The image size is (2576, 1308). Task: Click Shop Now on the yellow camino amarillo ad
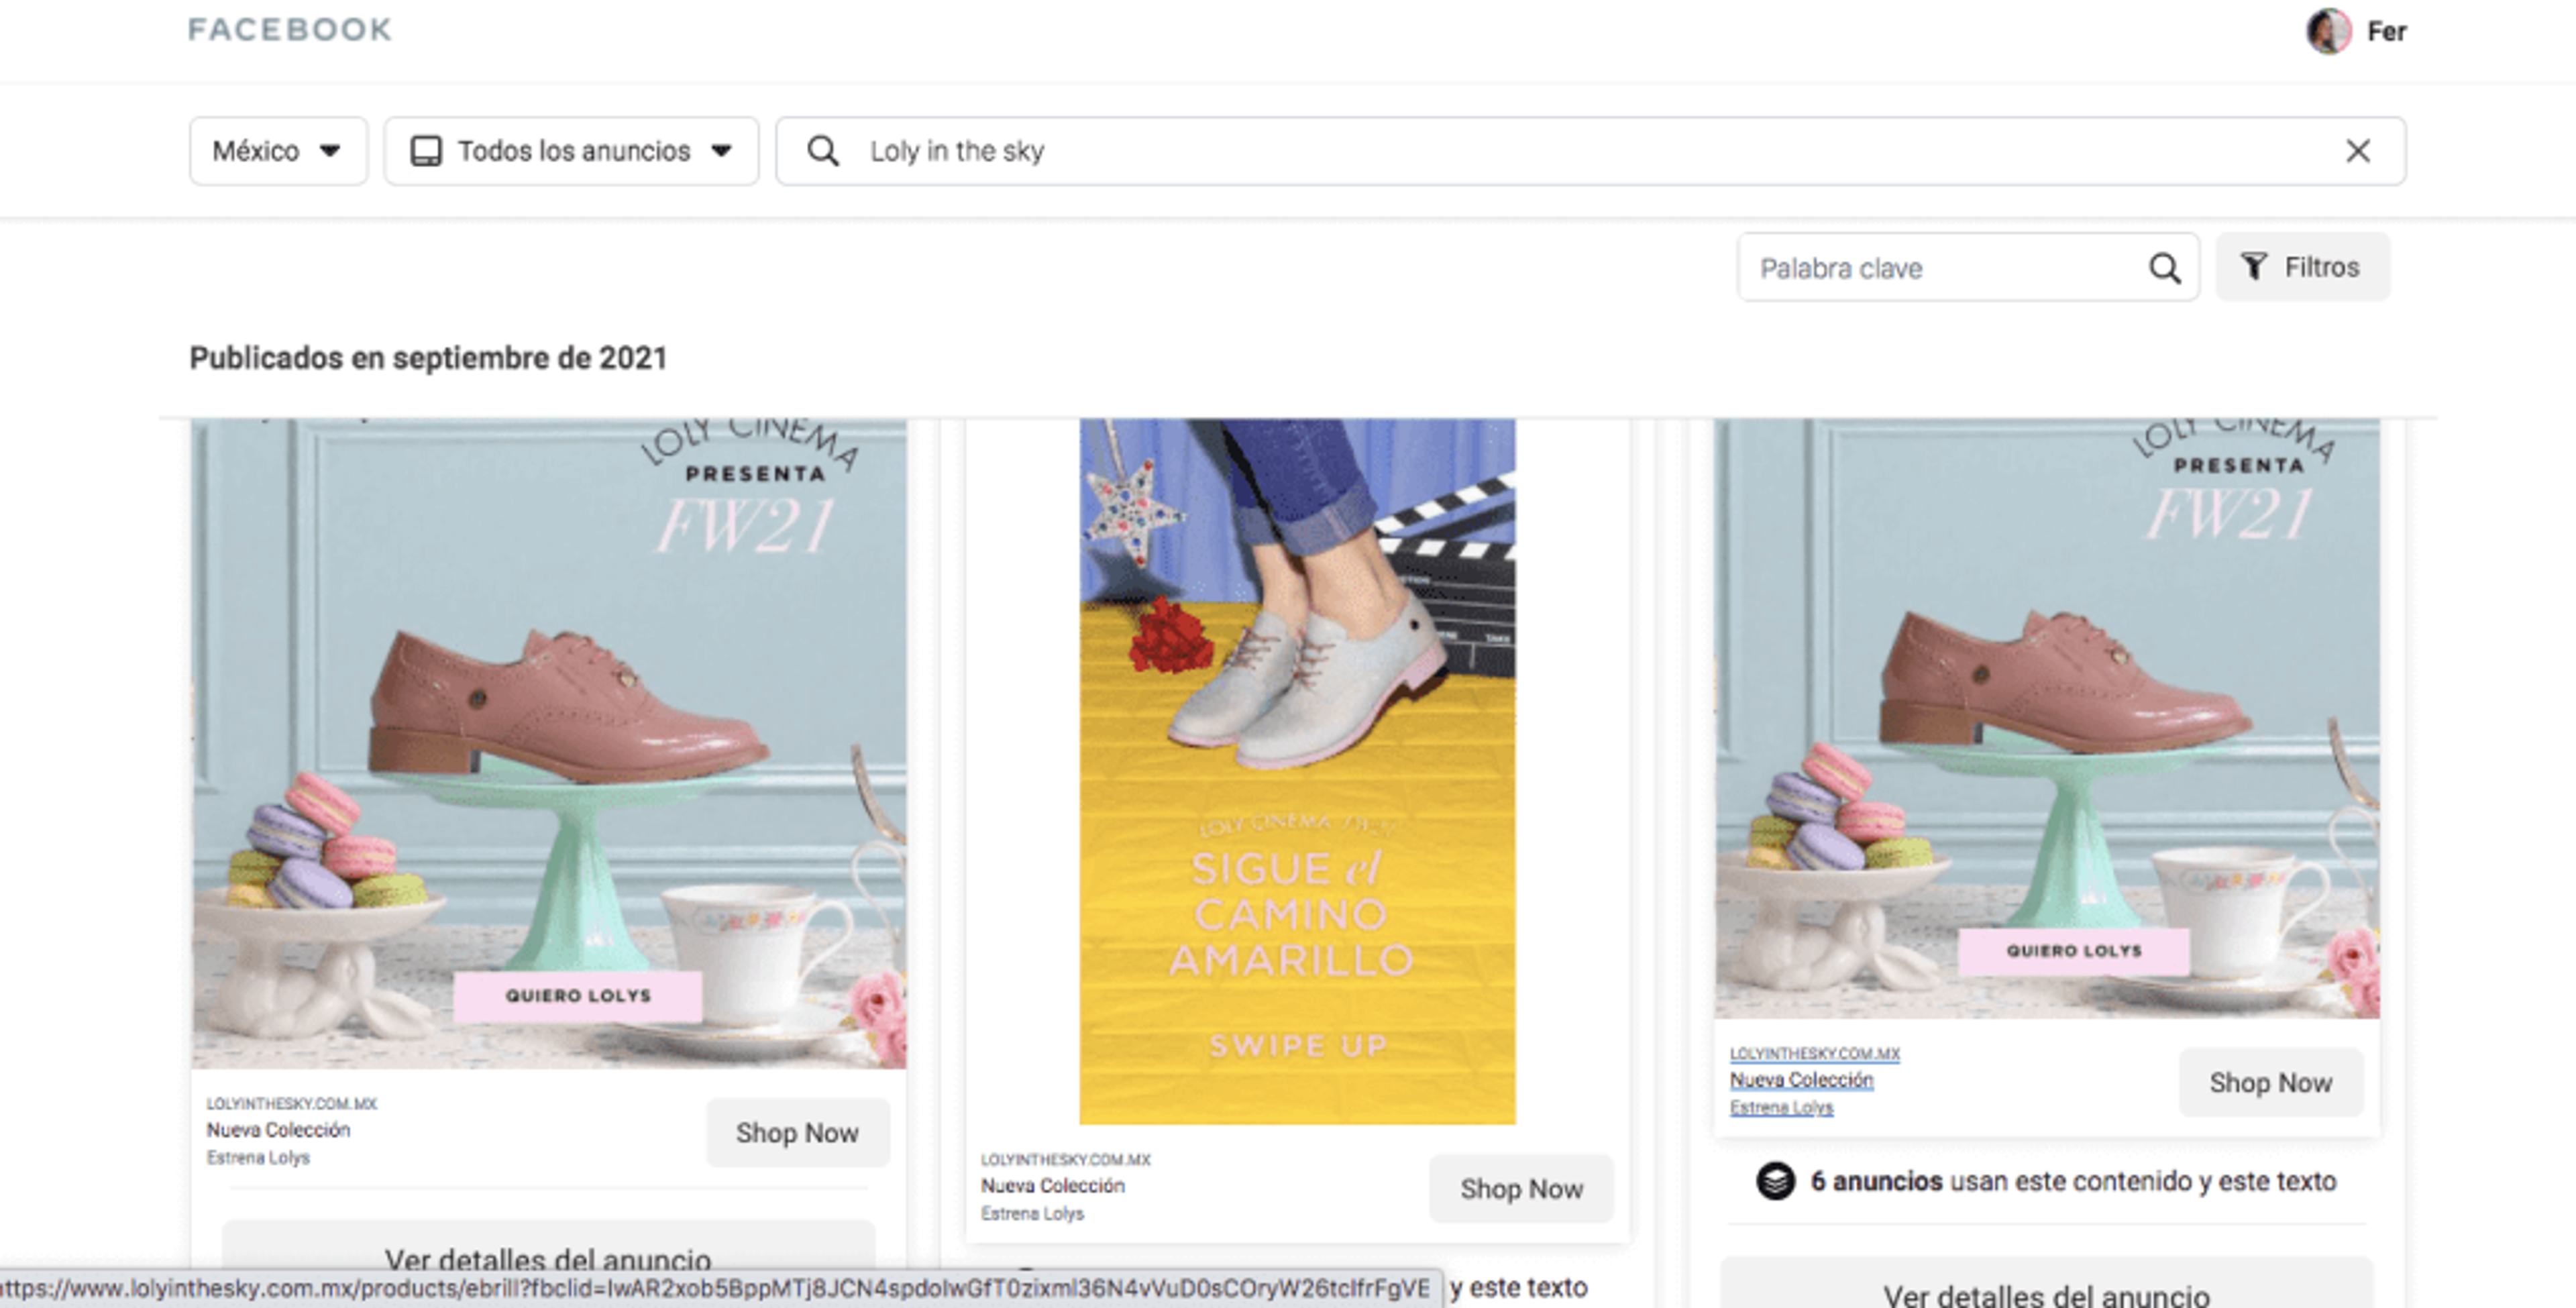point(1521,1189)
